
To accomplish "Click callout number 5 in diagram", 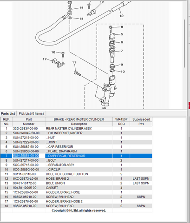I will pyautogui.click(x=122, y=34).
